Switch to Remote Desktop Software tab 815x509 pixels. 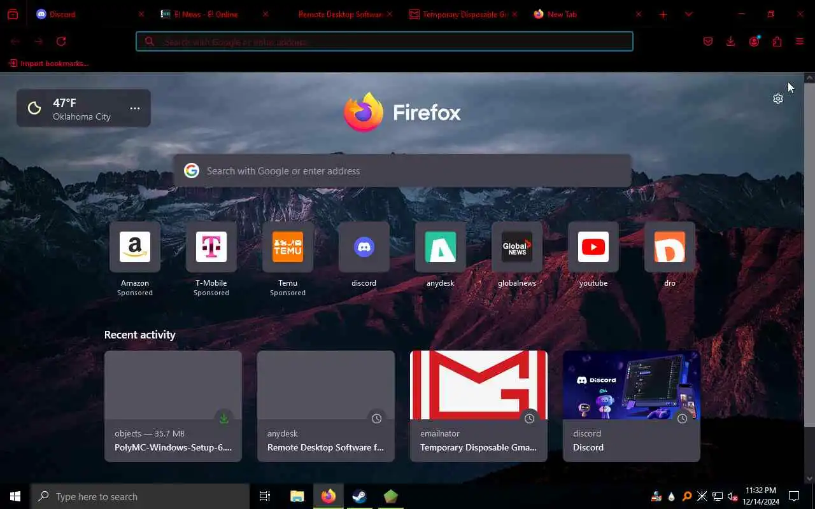338,14
